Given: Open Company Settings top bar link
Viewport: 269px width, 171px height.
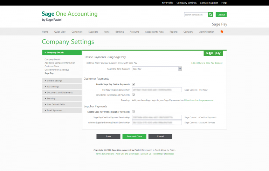Looking at the screenshot, I should coord(186,3).
